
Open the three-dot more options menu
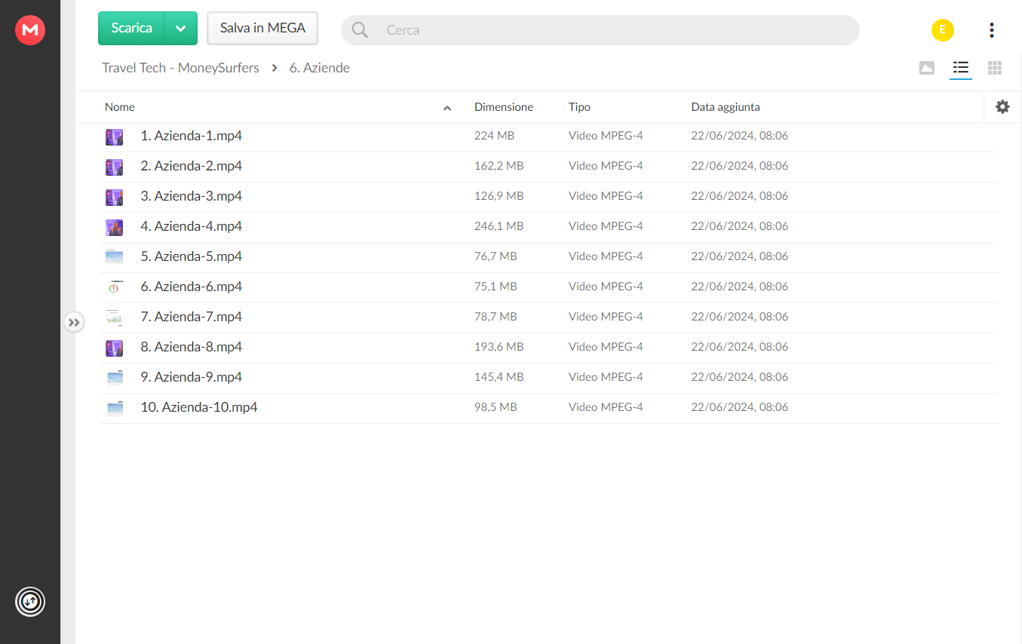991,30
